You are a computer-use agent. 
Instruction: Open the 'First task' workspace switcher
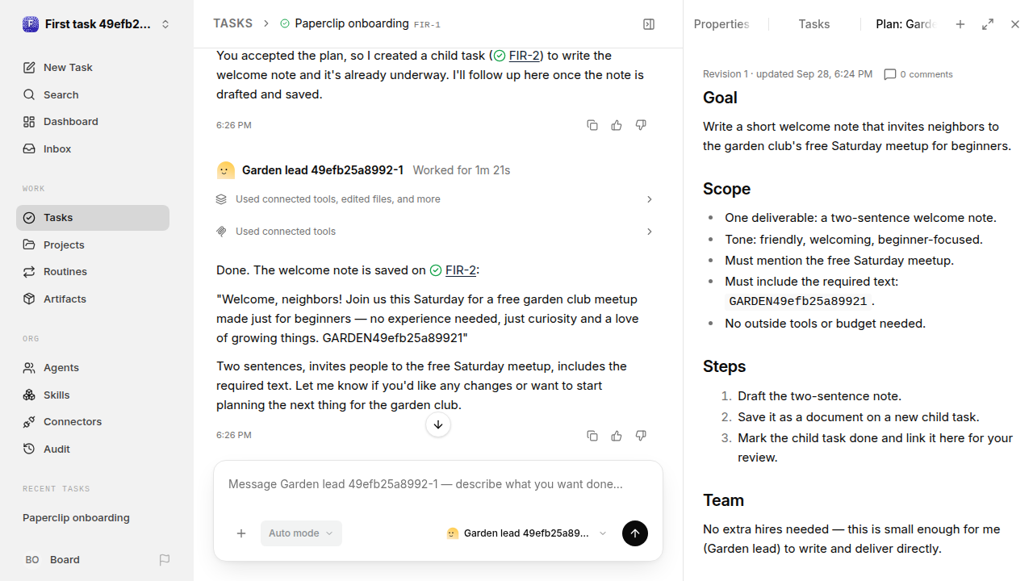tap(97, 24)
